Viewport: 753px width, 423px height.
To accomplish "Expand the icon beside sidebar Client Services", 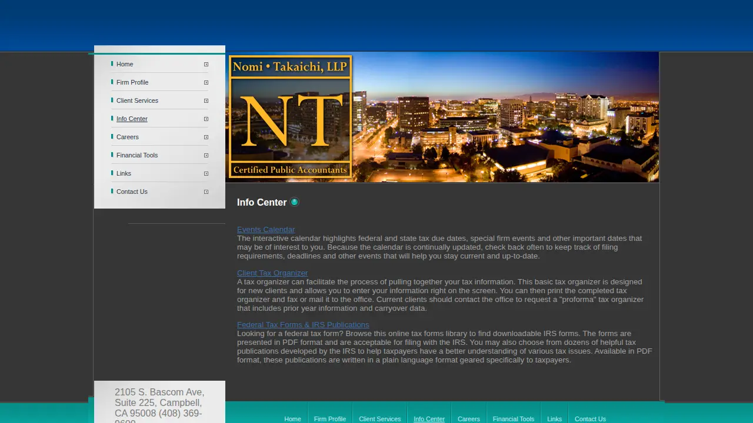I will (206, 101).
